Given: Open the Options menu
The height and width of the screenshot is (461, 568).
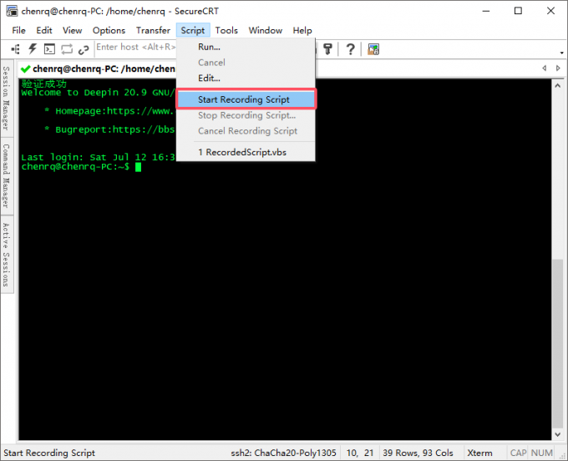Looking at the screenshot, I should coord(109,30).
